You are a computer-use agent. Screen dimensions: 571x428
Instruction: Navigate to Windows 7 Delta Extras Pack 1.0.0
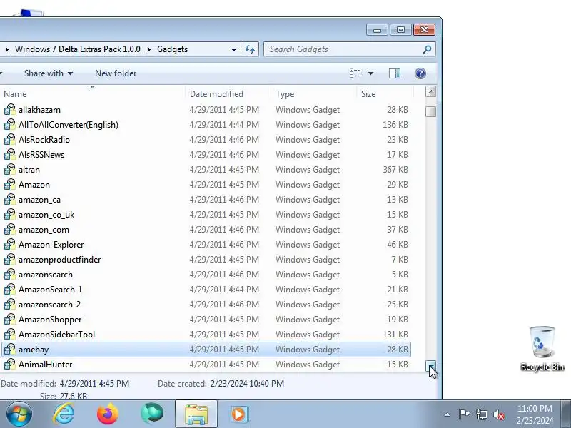pyautogui.click(x=78, y=49)
